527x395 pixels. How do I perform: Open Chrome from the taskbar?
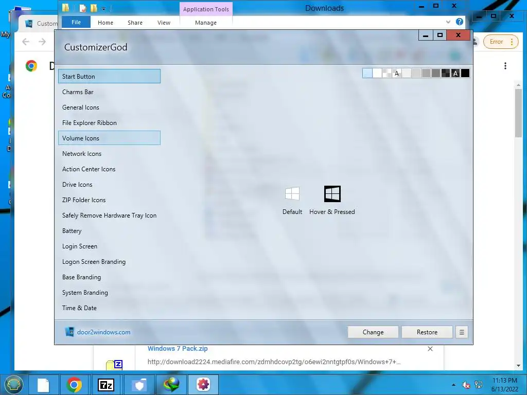(x=74, y=385)
